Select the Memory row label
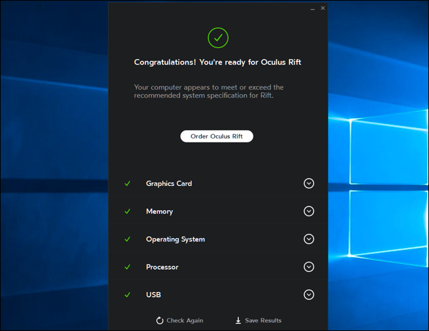This screenshot has height=331, width=429. coord(160,211)
